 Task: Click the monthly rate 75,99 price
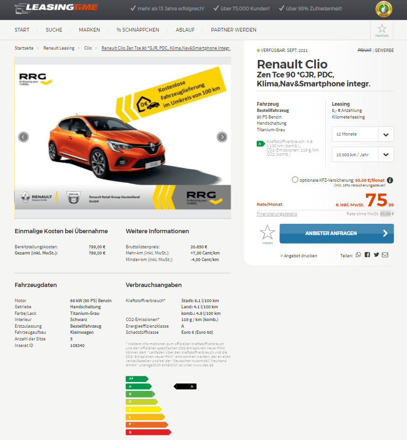point(380,200)
